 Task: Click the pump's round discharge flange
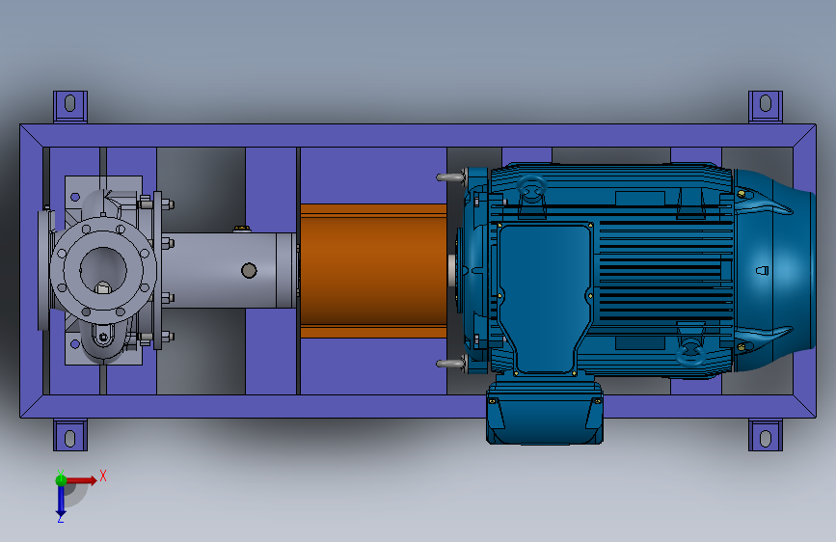point(103,270)
